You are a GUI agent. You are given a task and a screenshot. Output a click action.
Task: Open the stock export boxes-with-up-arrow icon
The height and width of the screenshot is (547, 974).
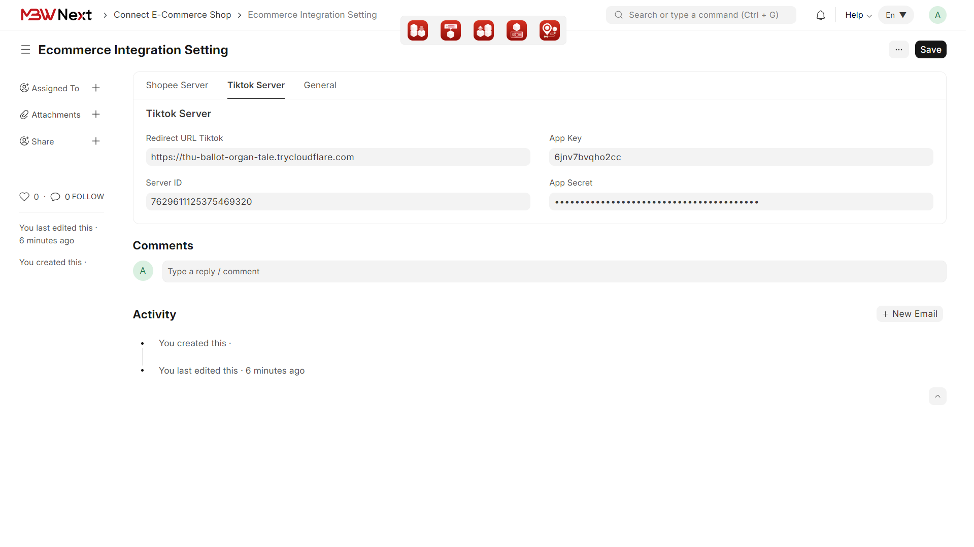pyautogui.click(x=484, y=30)
